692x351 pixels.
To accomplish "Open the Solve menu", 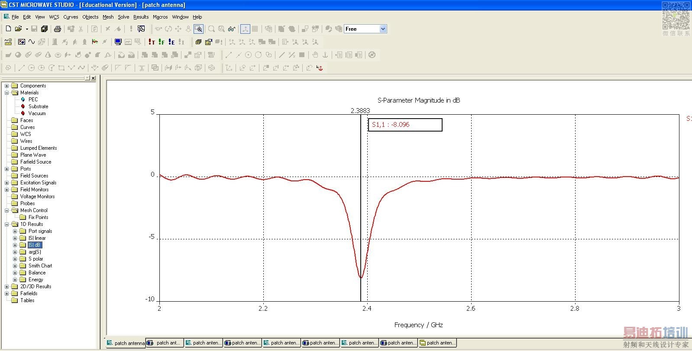I will [x=123, y=17].
